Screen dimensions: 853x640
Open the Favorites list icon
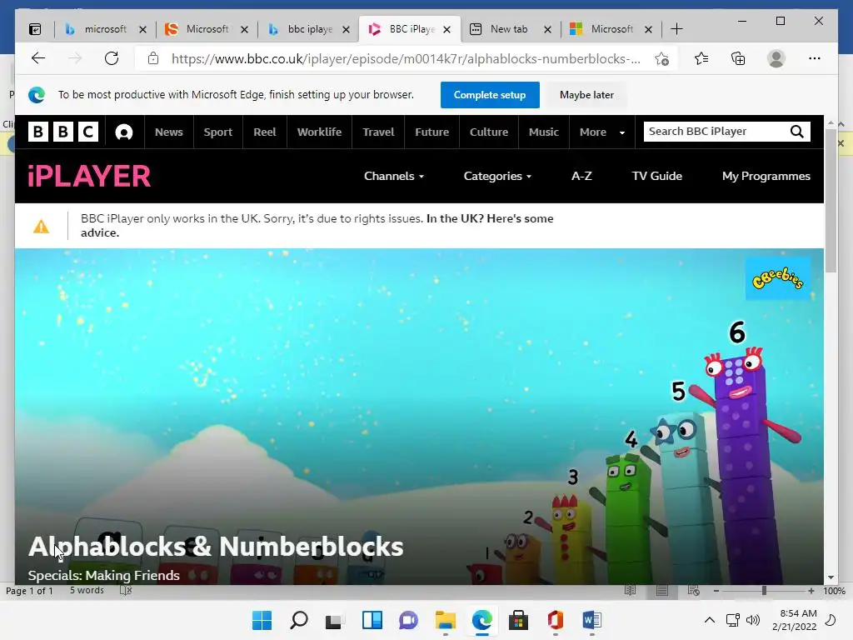tap(701, 58)
